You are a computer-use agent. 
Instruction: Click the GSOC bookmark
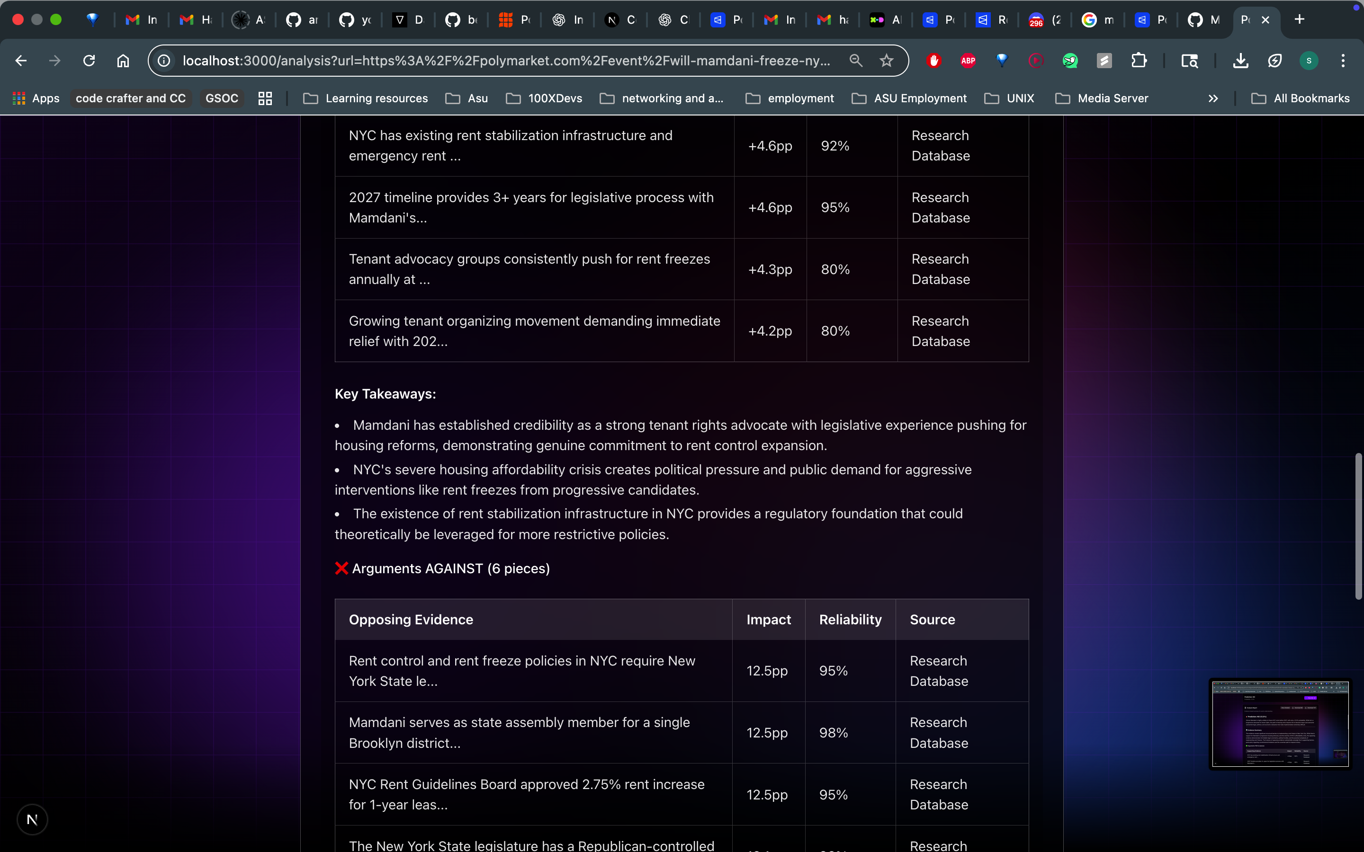[x=222, y=98]
